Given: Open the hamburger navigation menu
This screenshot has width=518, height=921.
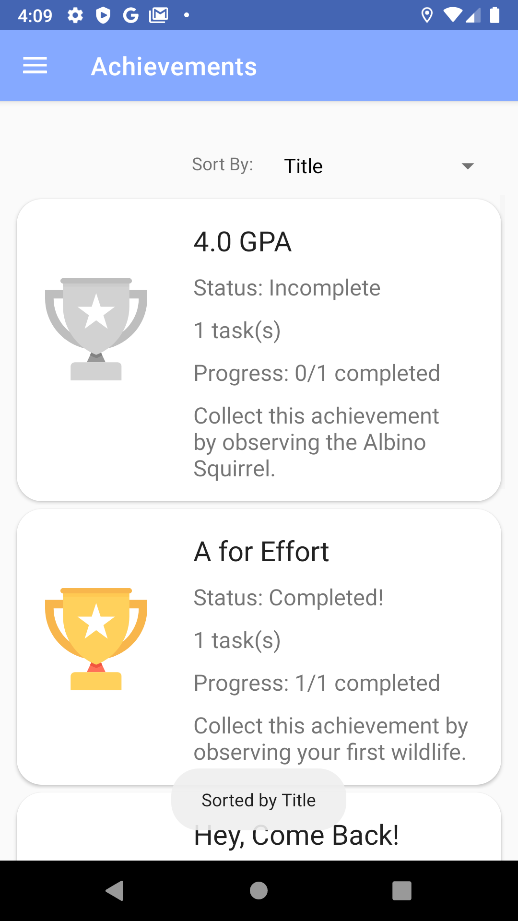Looking at the screenshot, I should (x=35, y=66).
